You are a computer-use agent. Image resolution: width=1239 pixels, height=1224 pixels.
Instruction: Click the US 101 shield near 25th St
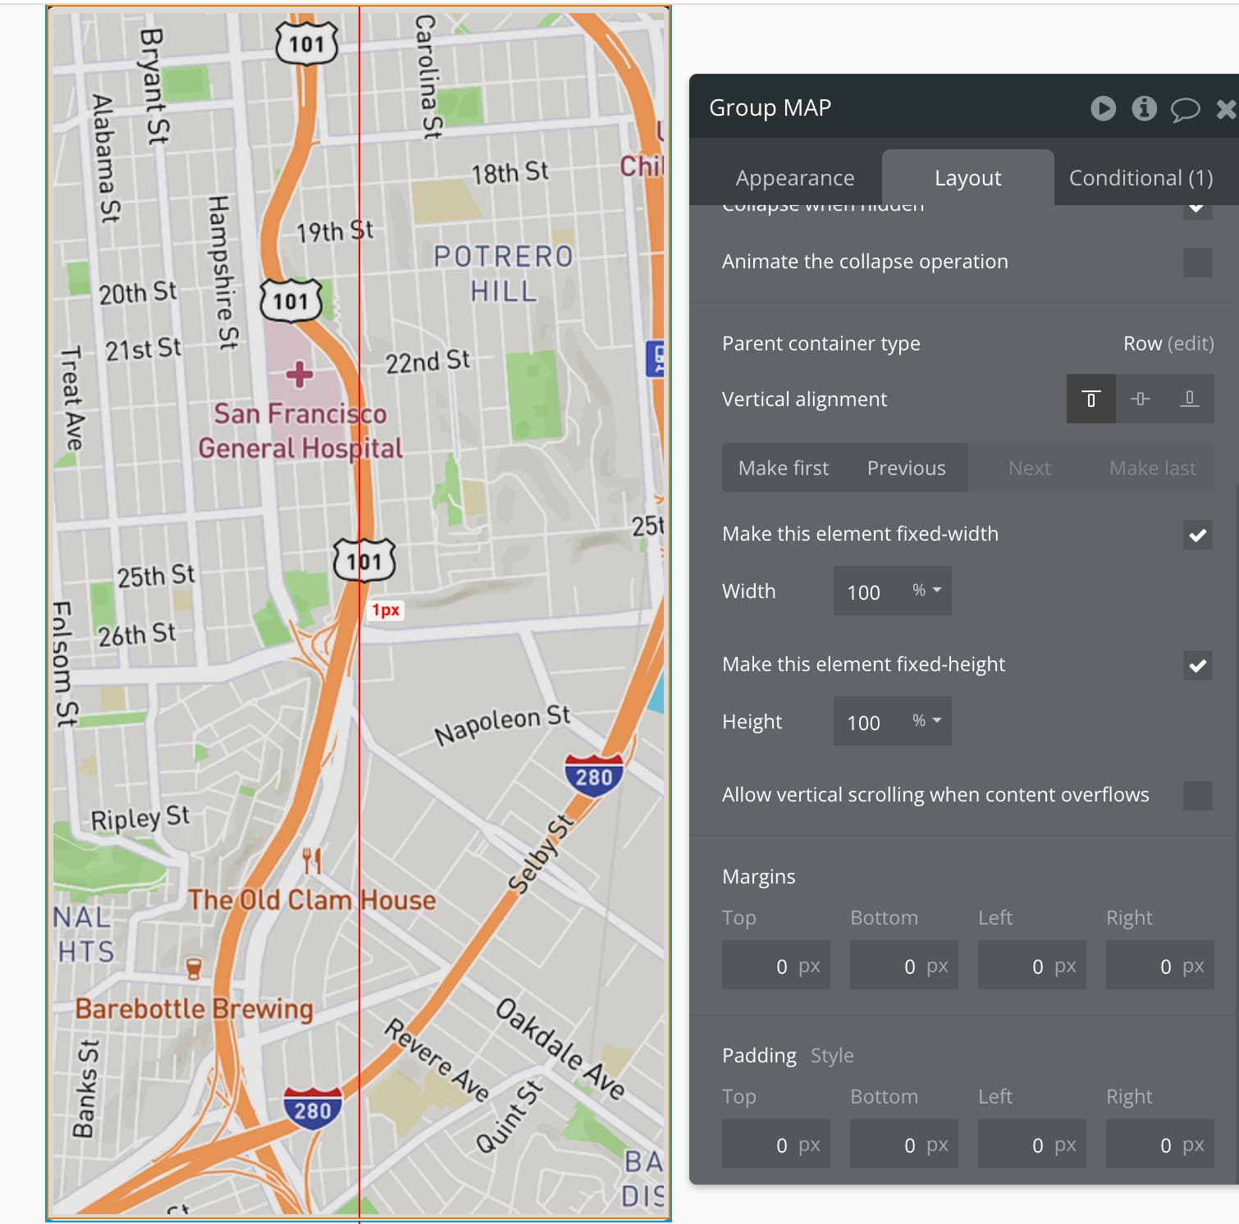pyautogui.click(x=364, y=560)
